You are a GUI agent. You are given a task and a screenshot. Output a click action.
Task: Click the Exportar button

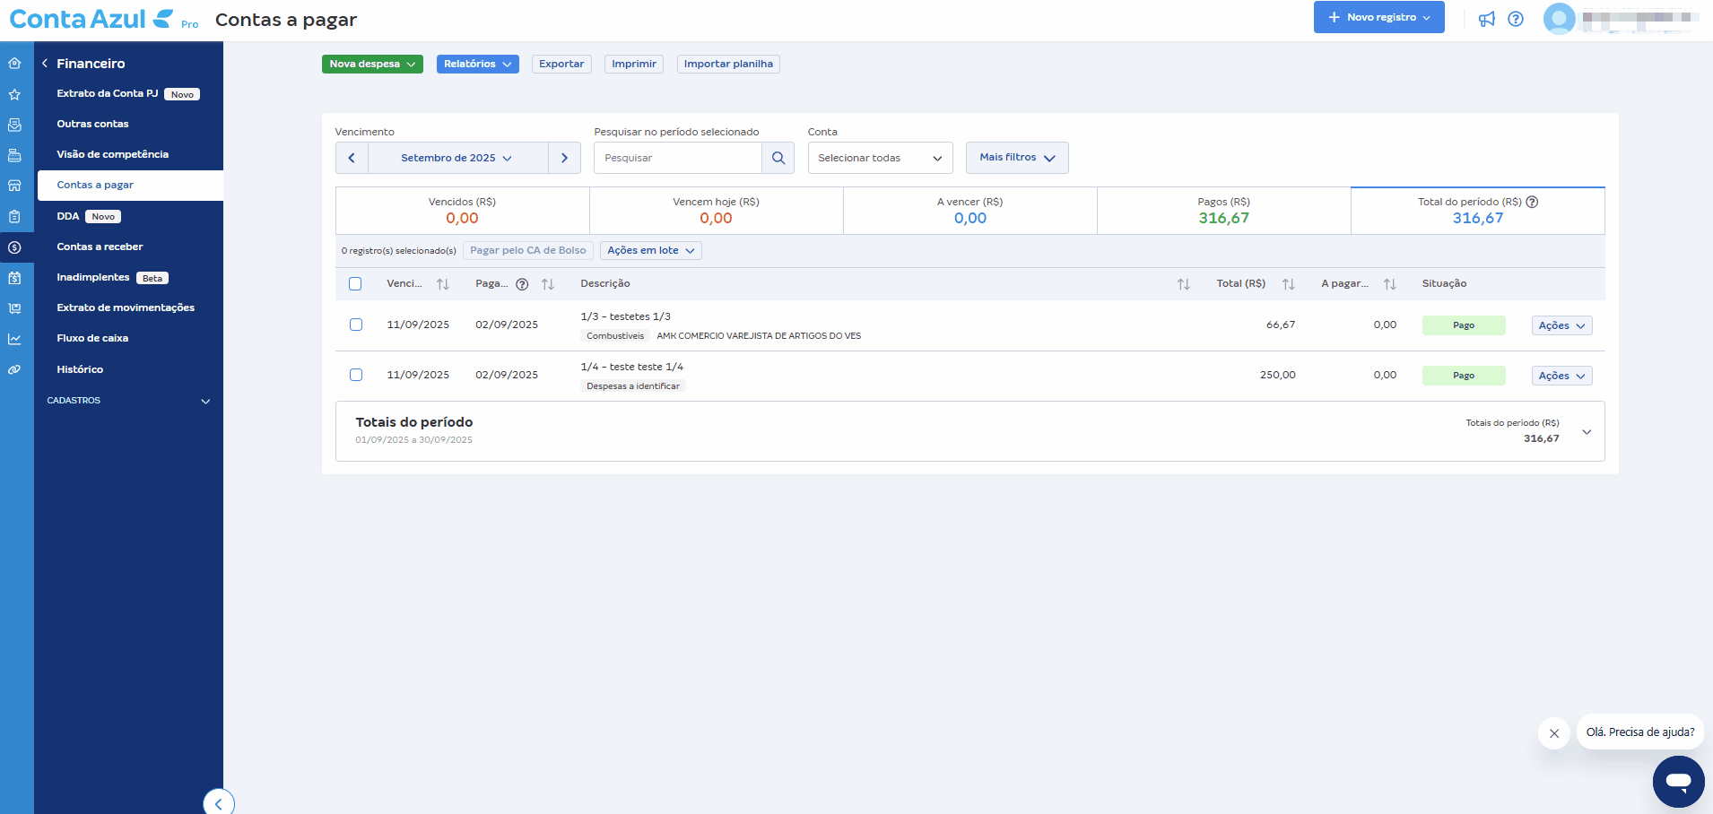pos(561,64)
